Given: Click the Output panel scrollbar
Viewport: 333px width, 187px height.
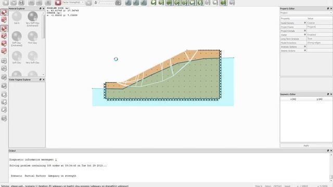Looking at the screenshot, I should (331, 167).
